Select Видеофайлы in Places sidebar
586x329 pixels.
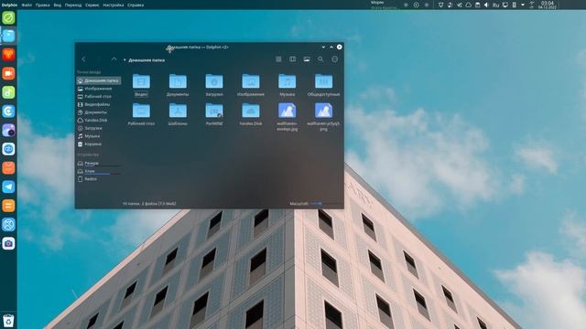coord(99,104)
